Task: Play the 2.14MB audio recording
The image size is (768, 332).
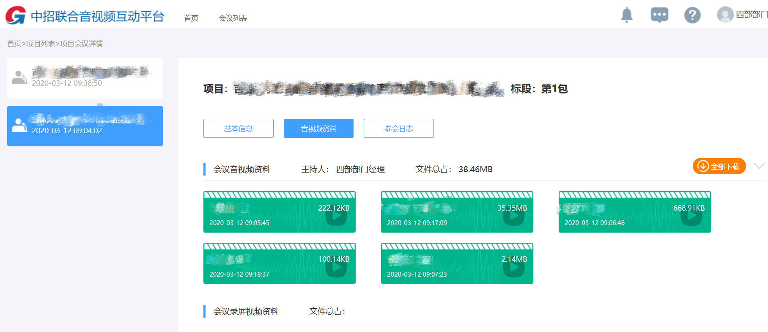Action: (513, 267)
